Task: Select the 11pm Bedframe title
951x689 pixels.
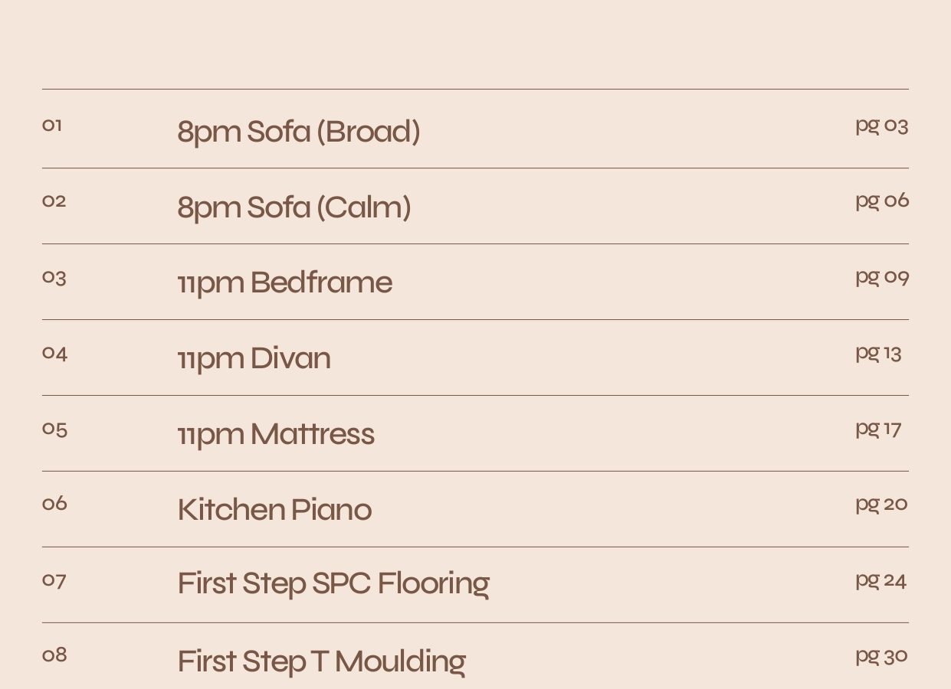Action: (284, 283)
